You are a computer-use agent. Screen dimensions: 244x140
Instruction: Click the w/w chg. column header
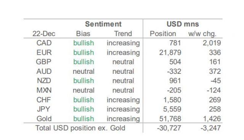click(202, 34)
